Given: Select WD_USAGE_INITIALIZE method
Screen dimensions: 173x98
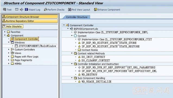Looking at the screenshot, I should click(x=96, y=82).
